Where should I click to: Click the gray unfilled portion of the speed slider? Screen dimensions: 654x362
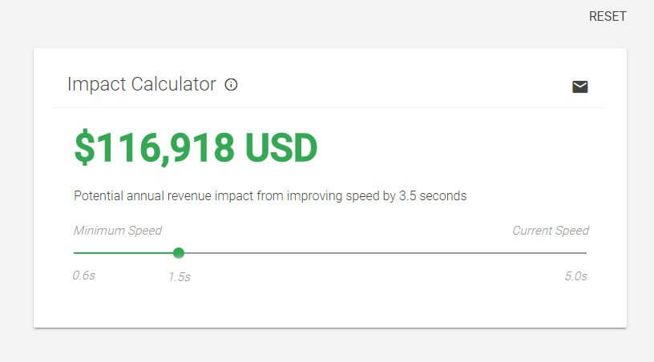click(385, 253)
